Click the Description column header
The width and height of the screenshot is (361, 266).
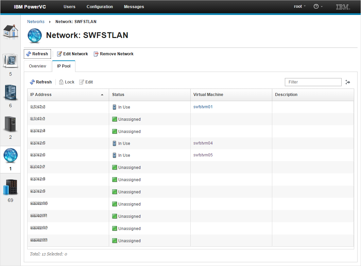(313, 95)
